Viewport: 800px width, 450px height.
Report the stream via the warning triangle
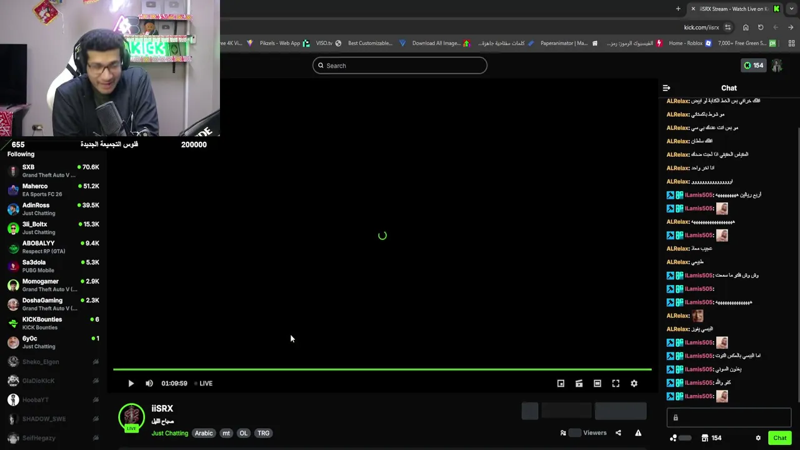tap(638, 432)
